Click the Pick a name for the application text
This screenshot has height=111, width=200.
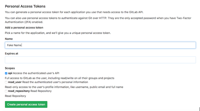(x=58, y=33)
